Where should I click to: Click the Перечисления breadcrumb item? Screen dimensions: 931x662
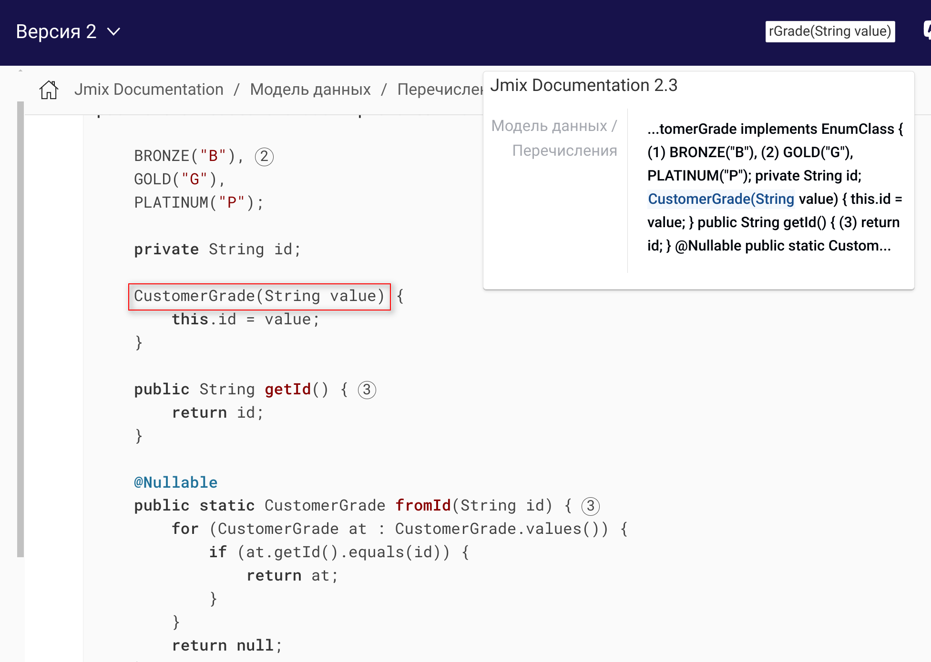pyautogui.click(x=440, y=90)
